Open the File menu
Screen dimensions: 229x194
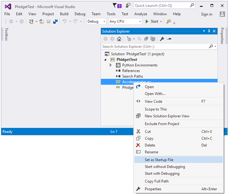coord(7,14)
